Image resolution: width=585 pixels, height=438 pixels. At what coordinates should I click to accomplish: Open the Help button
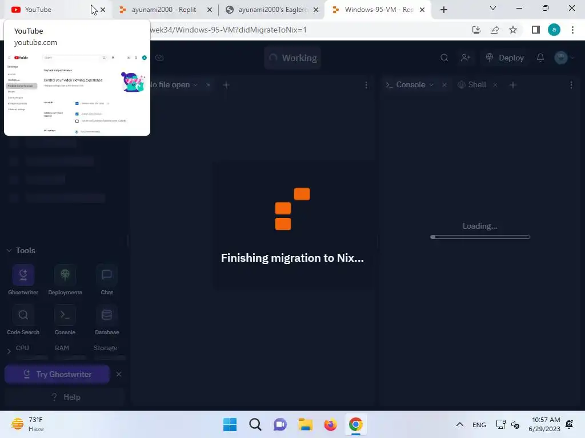(65, 397)
